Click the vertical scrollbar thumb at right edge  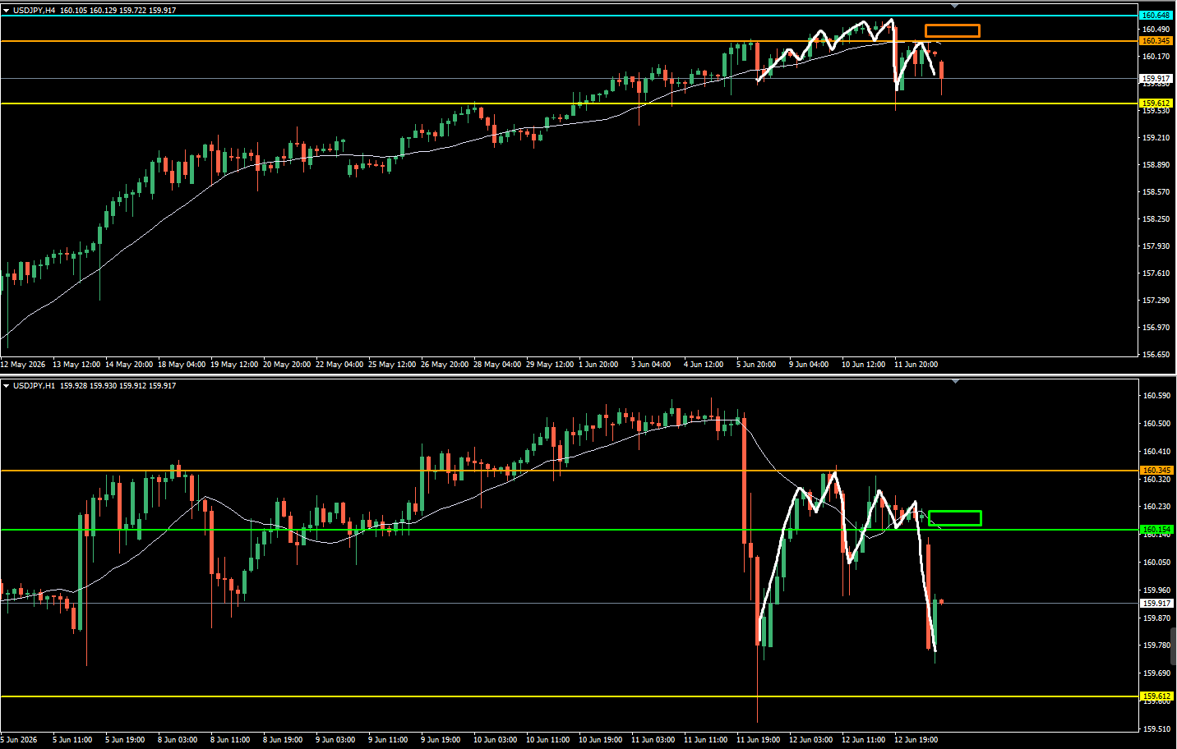(1174, 646)
